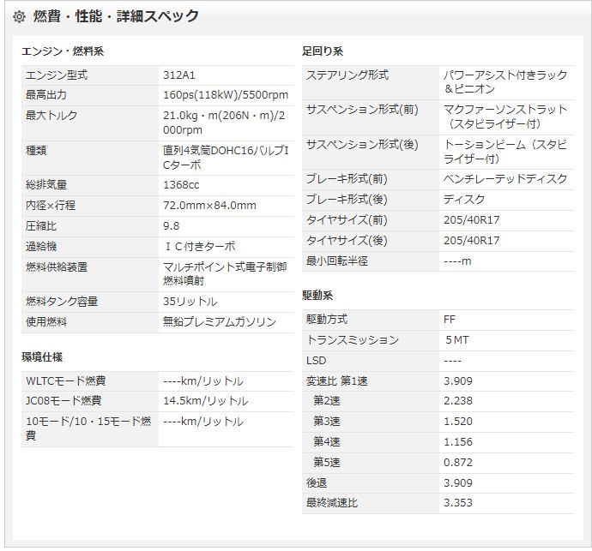Click the エンジン型式 label cell
The height and width of the screenshot is (551, 592).
point(90,75)
